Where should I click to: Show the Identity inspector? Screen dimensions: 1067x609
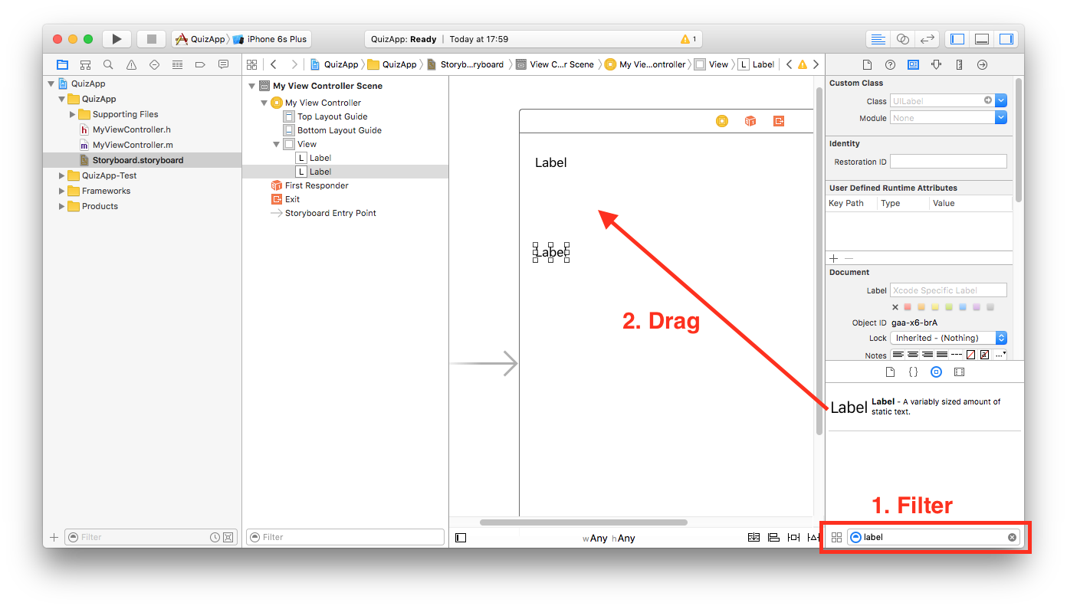click(x=913, y=64)
